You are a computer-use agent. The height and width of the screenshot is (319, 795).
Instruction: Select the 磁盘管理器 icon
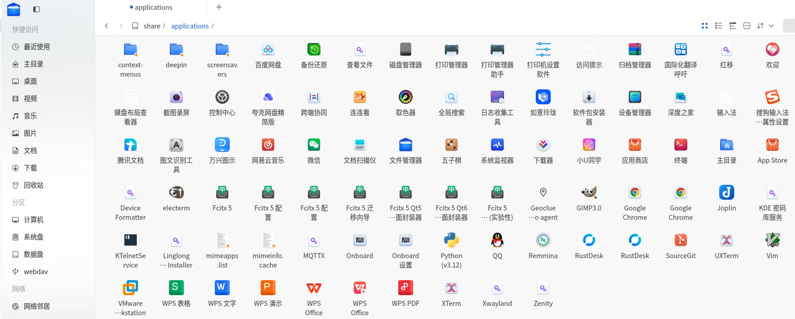pos(406,50)
